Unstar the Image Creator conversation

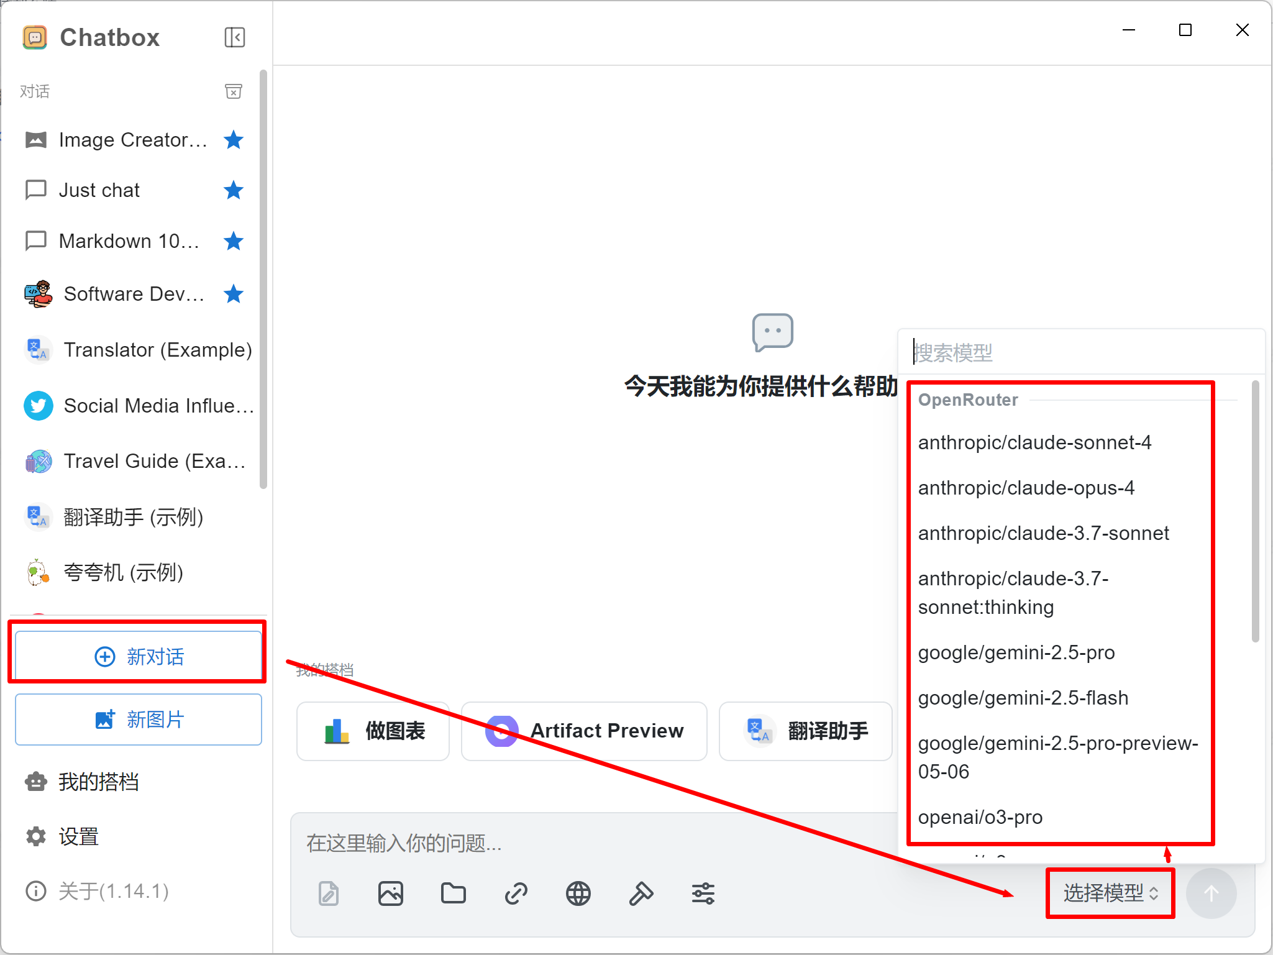tap(234, 140)
